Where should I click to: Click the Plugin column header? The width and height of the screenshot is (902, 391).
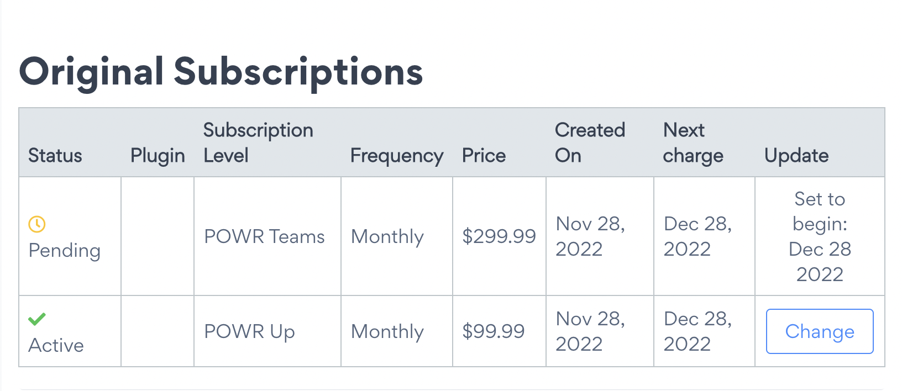[158, 156]
